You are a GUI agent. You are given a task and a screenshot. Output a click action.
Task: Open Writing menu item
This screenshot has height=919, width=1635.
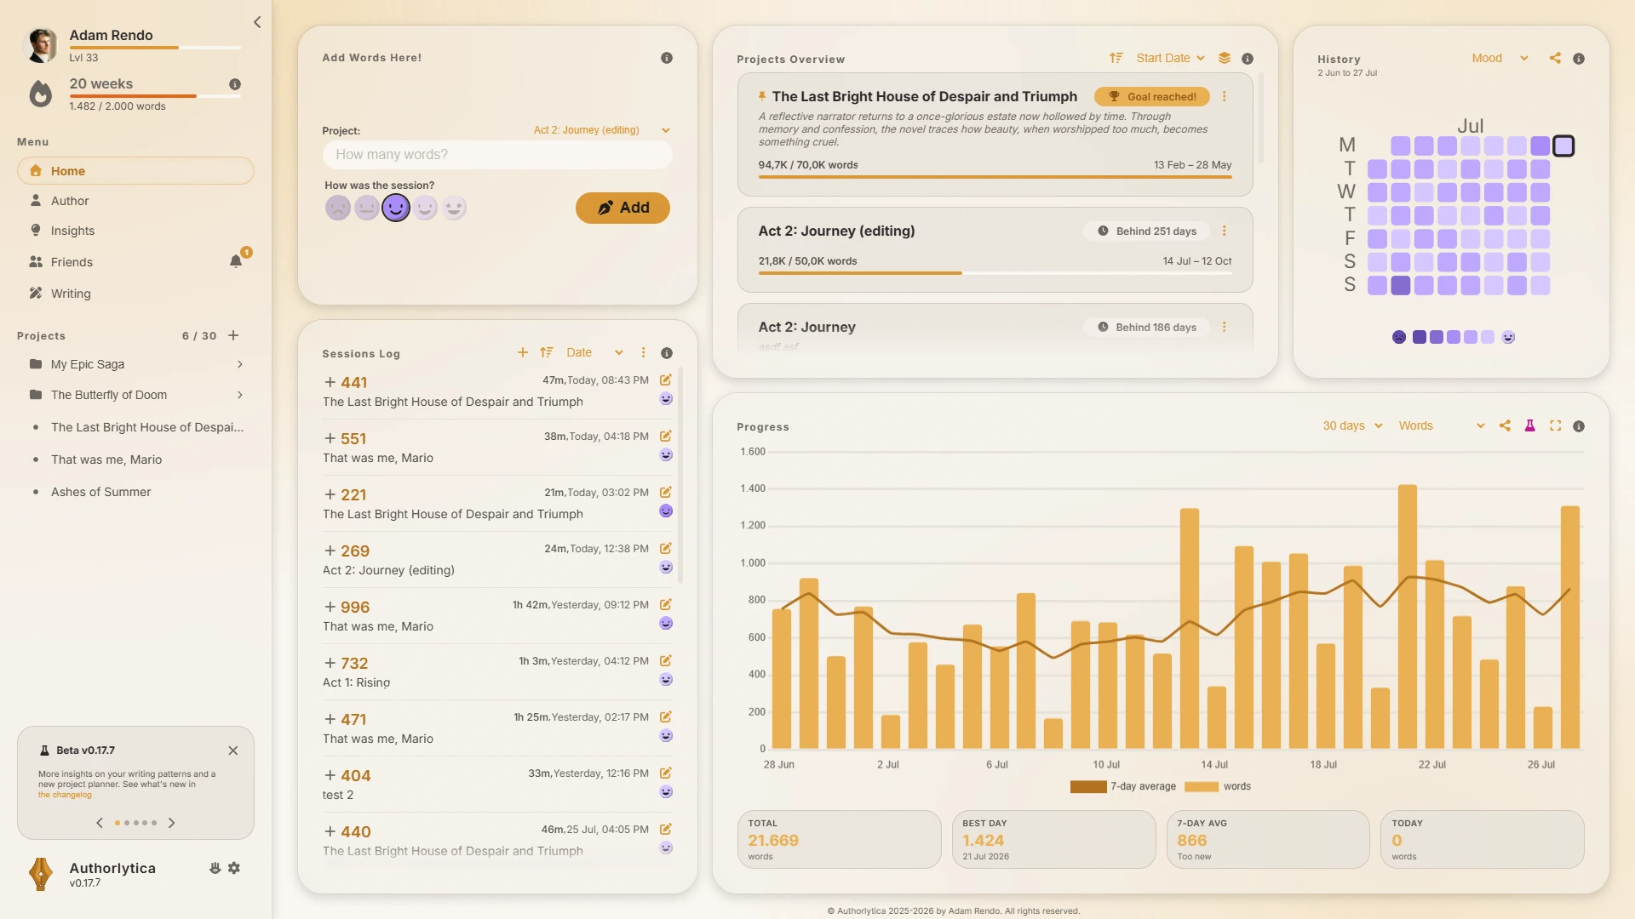135,294
